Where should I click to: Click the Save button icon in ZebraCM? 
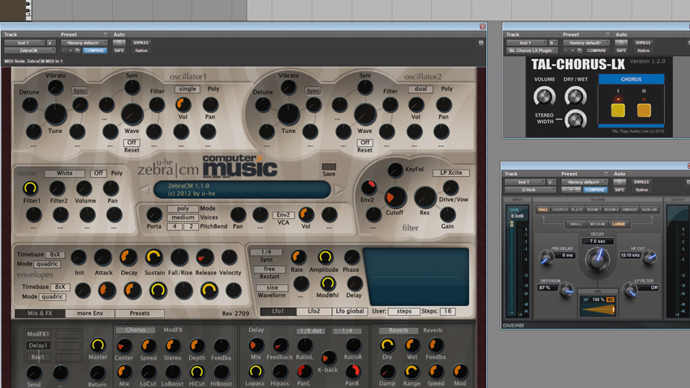click(329, 166)
